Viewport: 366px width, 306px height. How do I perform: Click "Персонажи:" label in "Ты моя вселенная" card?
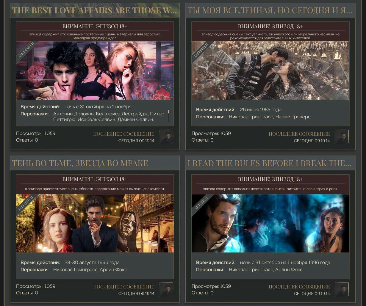pos(210,117)
